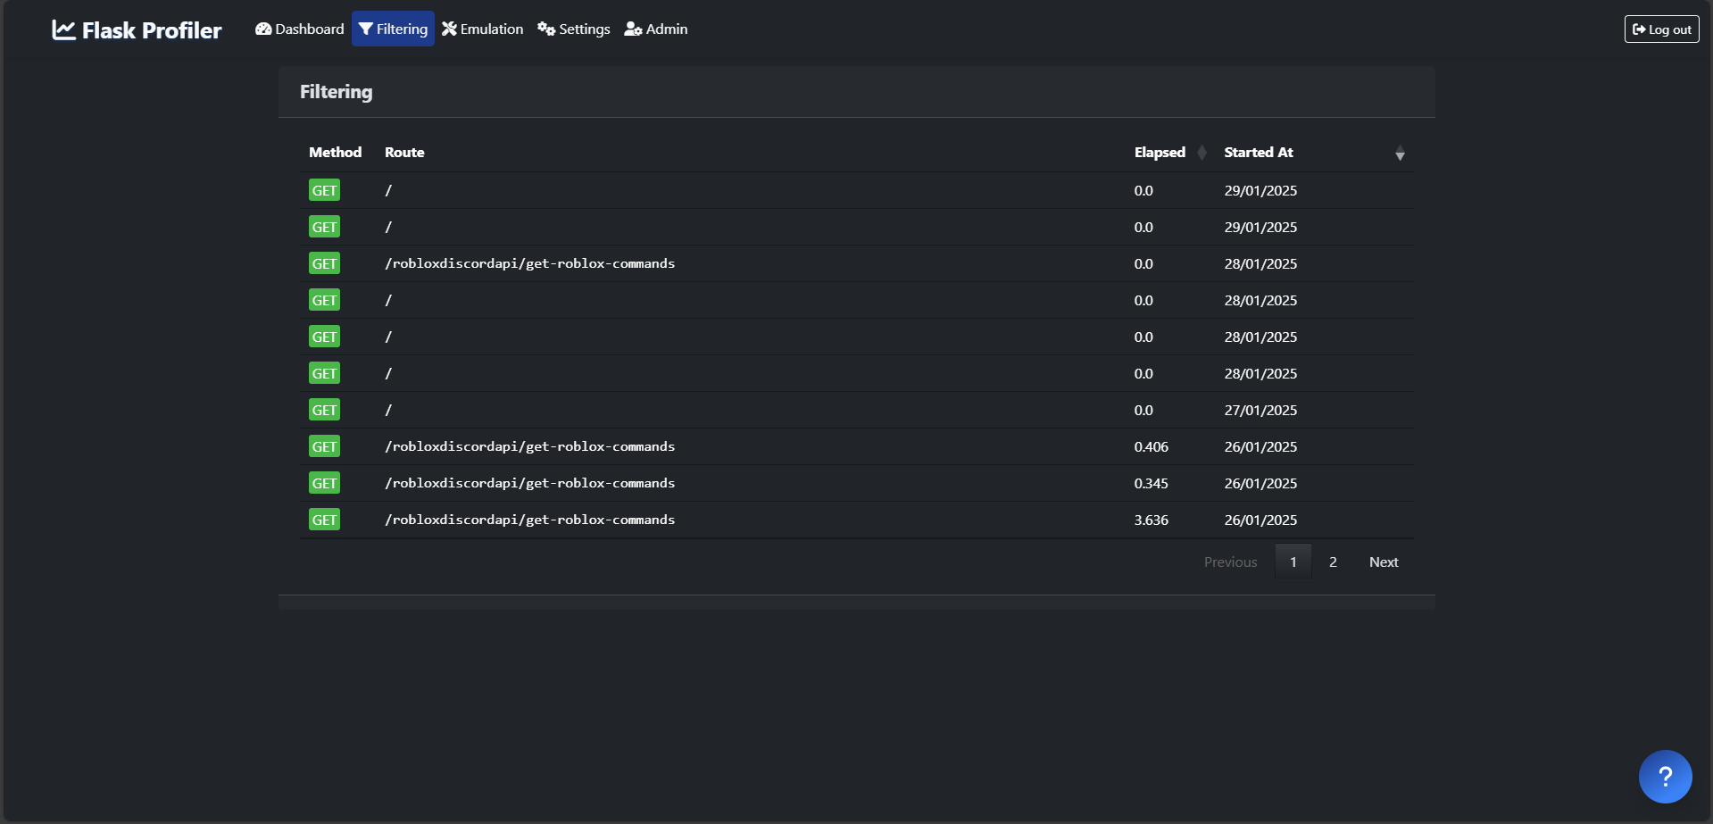Viewport: 1713px width, 824px height.
Task: Click the Next pagination button
Action: 1384,562
